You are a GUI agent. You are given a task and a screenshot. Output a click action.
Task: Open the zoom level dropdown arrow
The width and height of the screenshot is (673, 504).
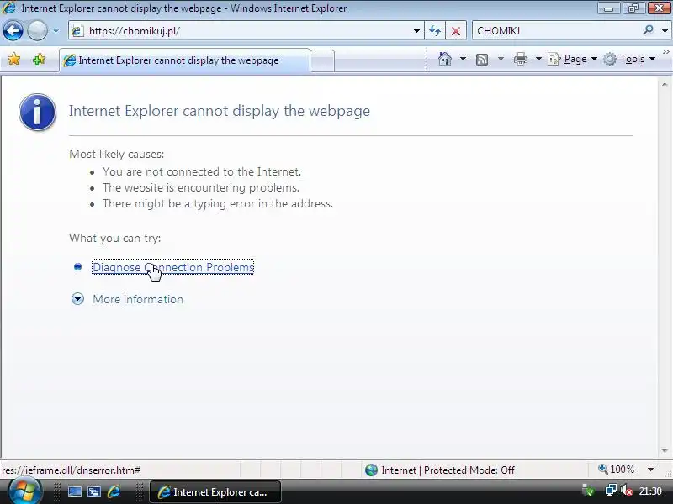[650, 470]
